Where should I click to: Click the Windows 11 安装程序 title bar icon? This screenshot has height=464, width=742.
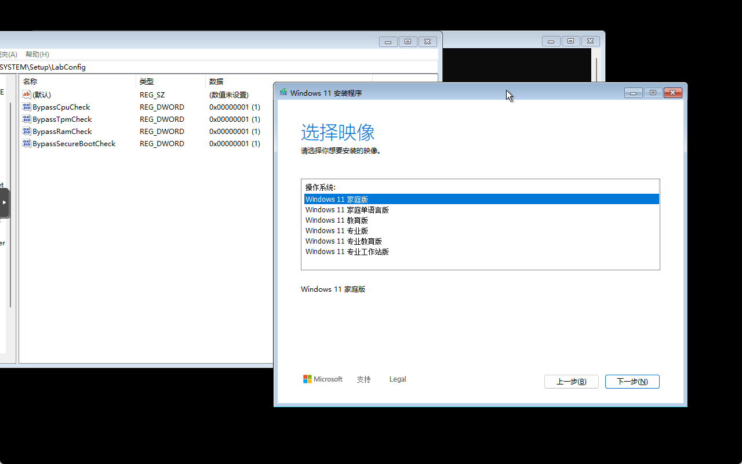[283, 92]
